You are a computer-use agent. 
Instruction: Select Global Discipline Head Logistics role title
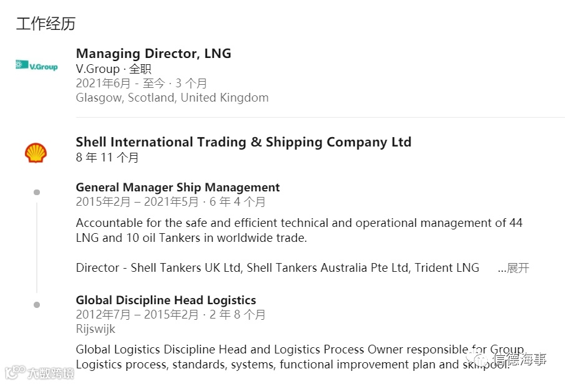(x=166, y=300)
